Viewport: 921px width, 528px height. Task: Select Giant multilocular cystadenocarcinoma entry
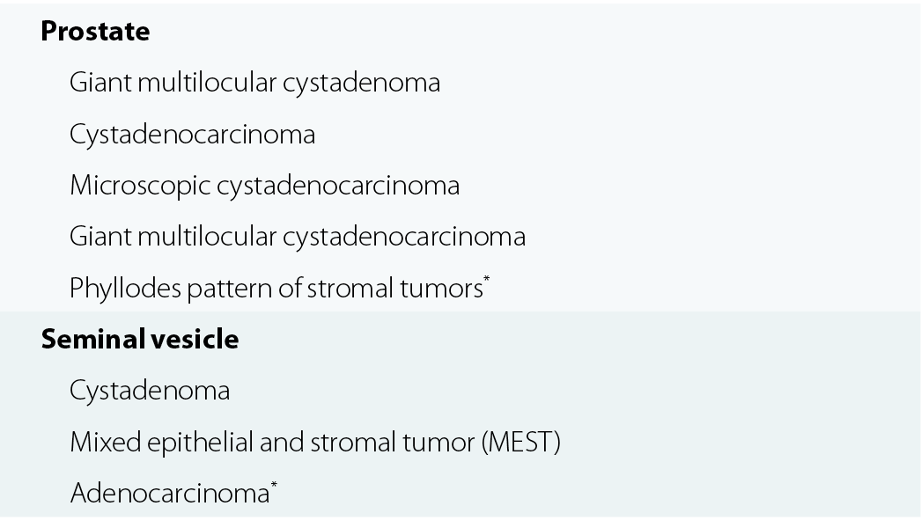(298, 237)
